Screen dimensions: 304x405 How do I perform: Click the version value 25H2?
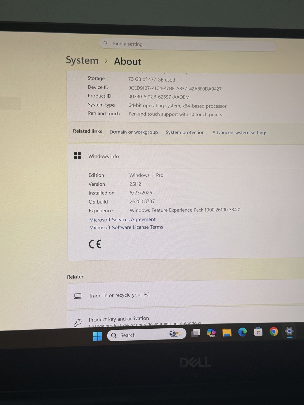pyautogui.click(x=135, y=184)
